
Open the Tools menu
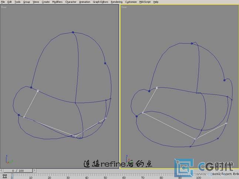17,2
